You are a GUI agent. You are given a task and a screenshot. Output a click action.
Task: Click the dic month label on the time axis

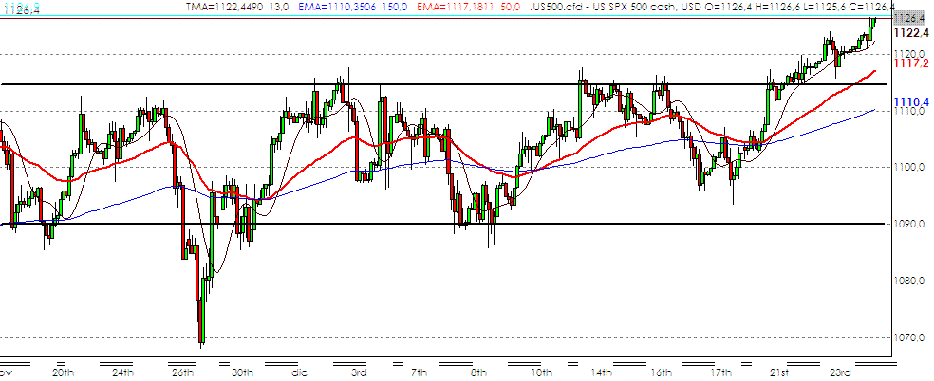tap(298, 373)
